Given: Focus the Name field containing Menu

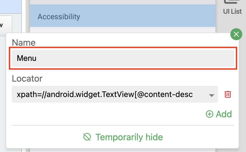Looking at the screenshot, I should tap(123, 58).
